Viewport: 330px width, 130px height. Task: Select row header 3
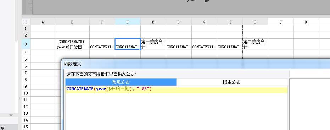coord(26,44)
